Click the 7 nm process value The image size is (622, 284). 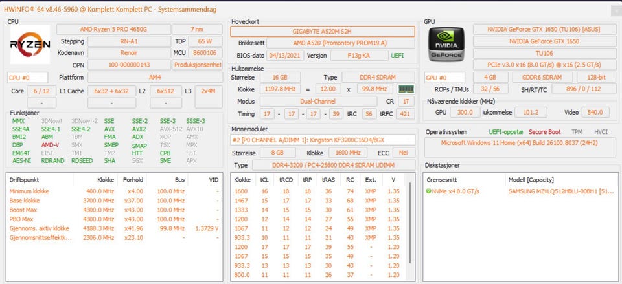pyautogui.click(x=197, y=29)
